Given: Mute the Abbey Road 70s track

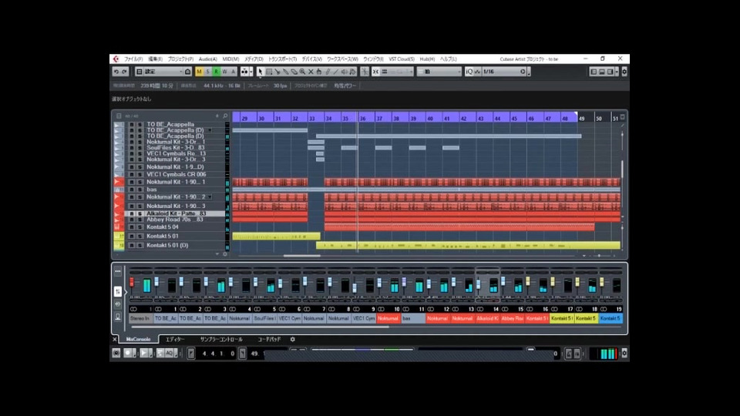Looking at the screenshot, I should (x=132, y=220).
